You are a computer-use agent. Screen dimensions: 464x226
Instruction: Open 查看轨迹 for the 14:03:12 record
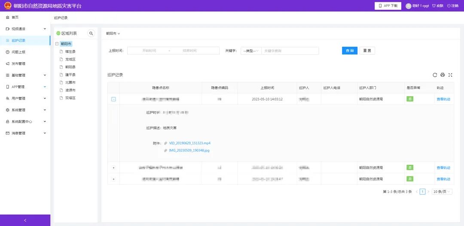[x=443, y=99]
